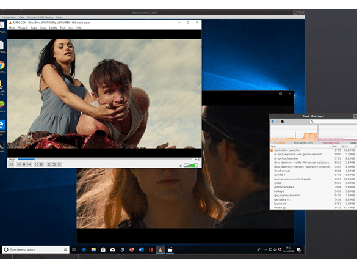Open remote session View menu
The height and width of the screenshot is (269, 357).
pyautogui.click(x=21, y=17)
